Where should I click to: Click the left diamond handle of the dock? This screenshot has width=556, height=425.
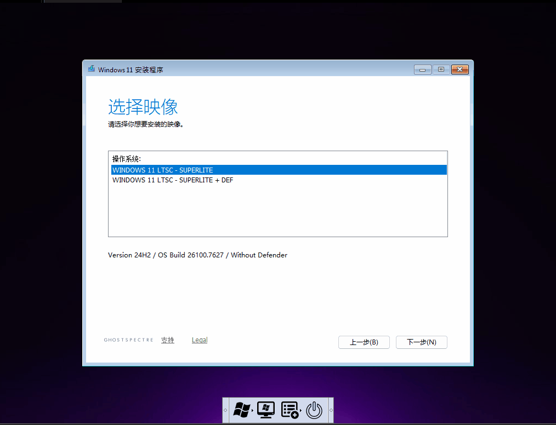tap(225, 410)
